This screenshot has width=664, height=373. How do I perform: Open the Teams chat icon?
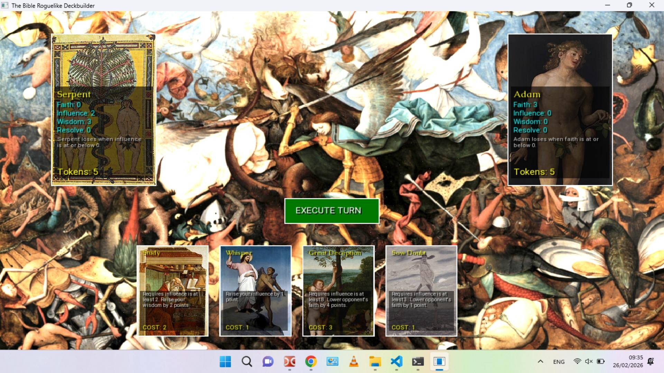tap(268, 362)
